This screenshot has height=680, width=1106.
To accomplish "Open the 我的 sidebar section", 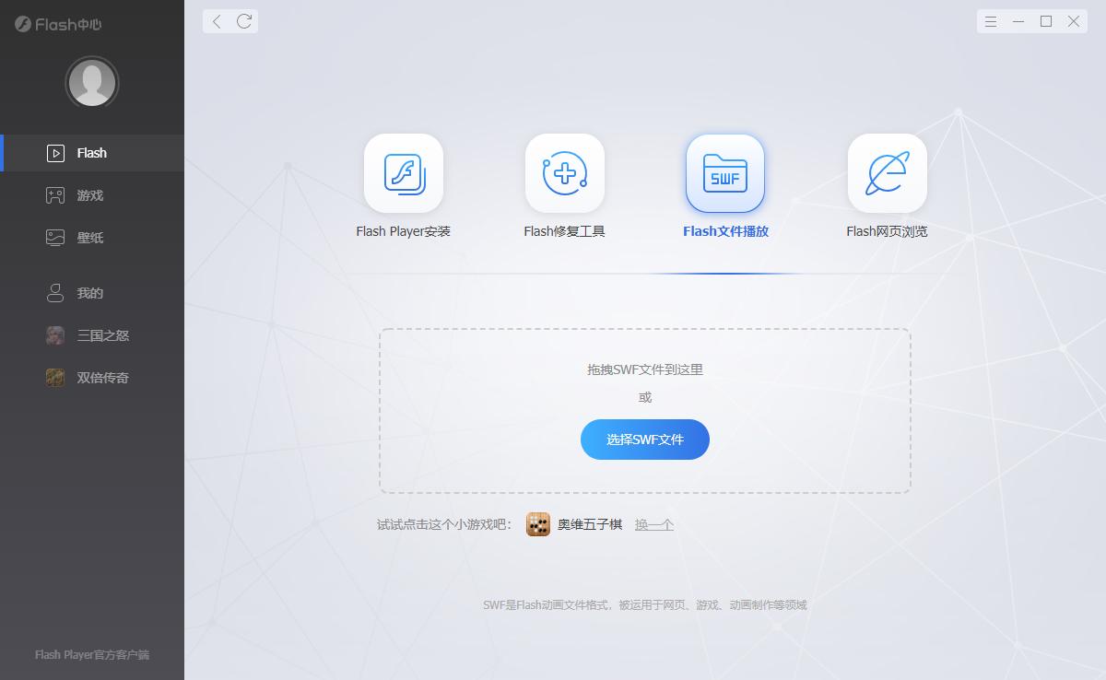I will [92, 293].
